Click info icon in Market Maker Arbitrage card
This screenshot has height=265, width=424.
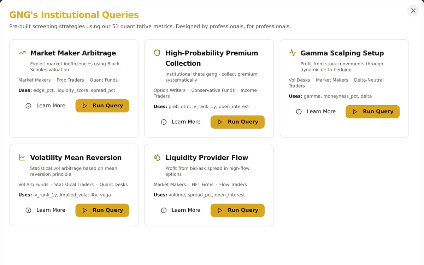pos(28,106)
